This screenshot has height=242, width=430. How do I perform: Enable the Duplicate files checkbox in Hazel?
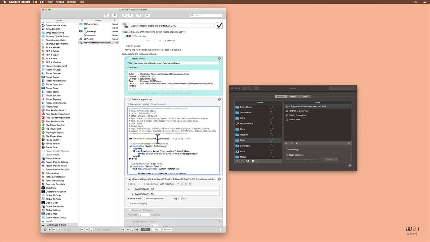point(288,155)
